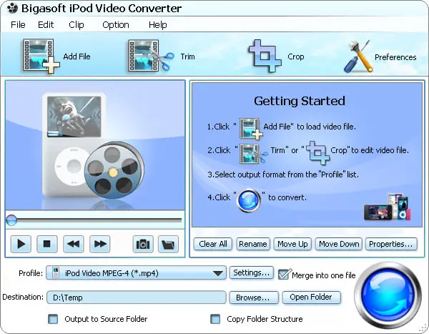Viewport: 429px width, 334px height.
Task: Click the Trim icon in Getting Started step 2
Action: coord(253,154)
